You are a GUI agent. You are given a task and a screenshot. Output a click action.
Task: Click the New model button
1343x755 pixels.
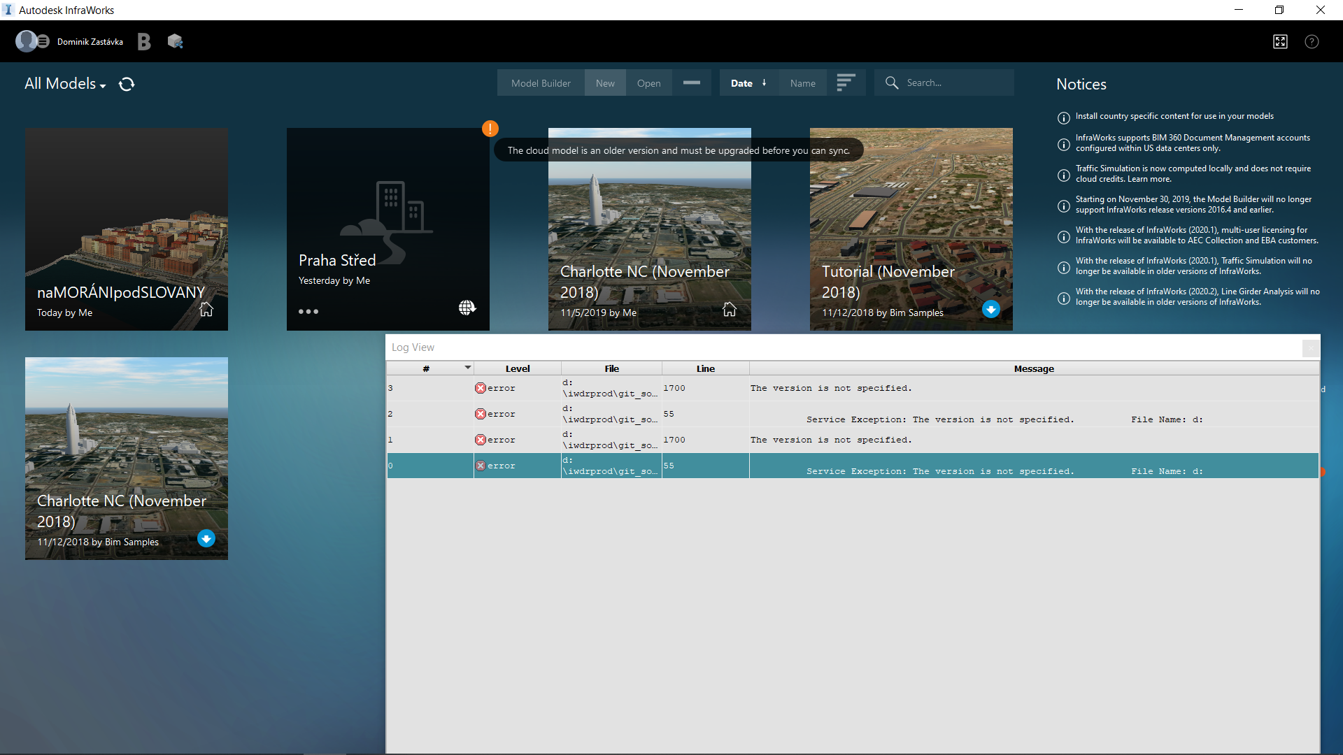pos(604,82)
